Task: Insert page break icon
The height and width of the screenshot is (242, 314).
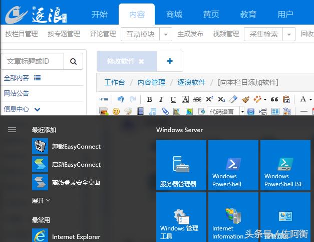Action: tap(263, 111)
